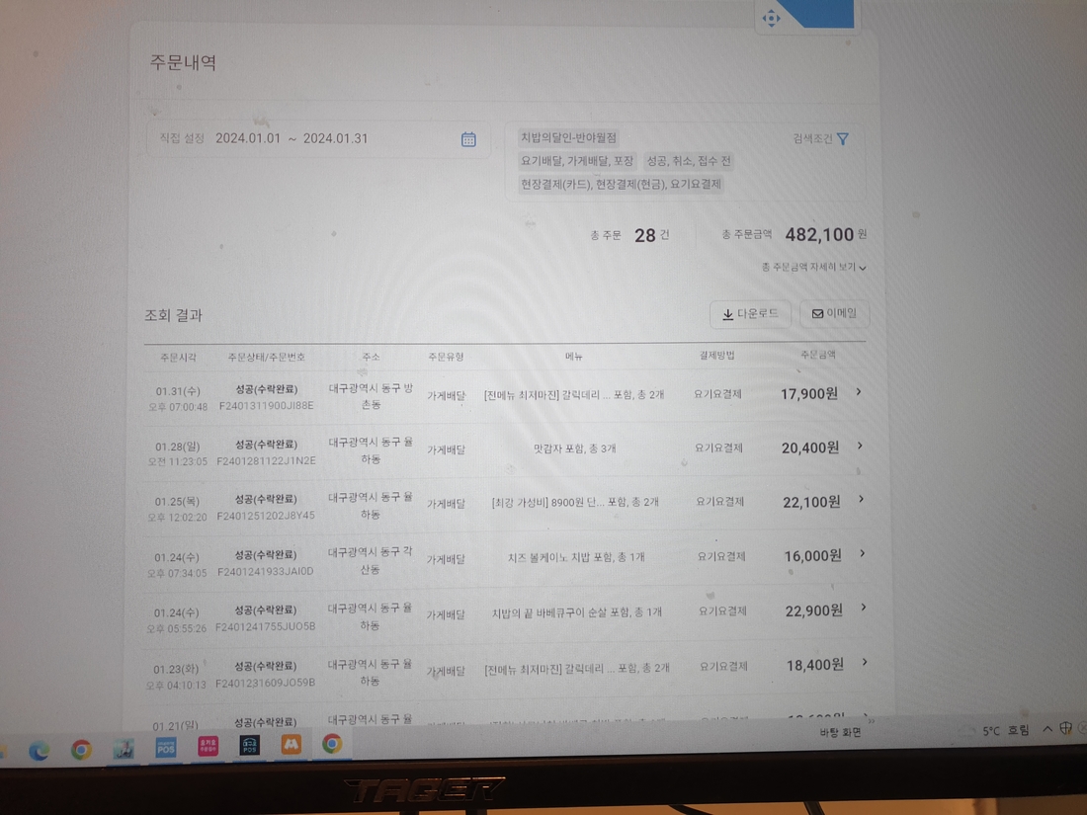Click the 다운로드 button

(x=750, y=314)
